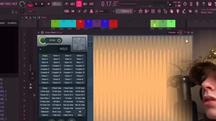Stop playback with the stop button
216x121 pixels.
pyautogui.click(x=42, y=4)
